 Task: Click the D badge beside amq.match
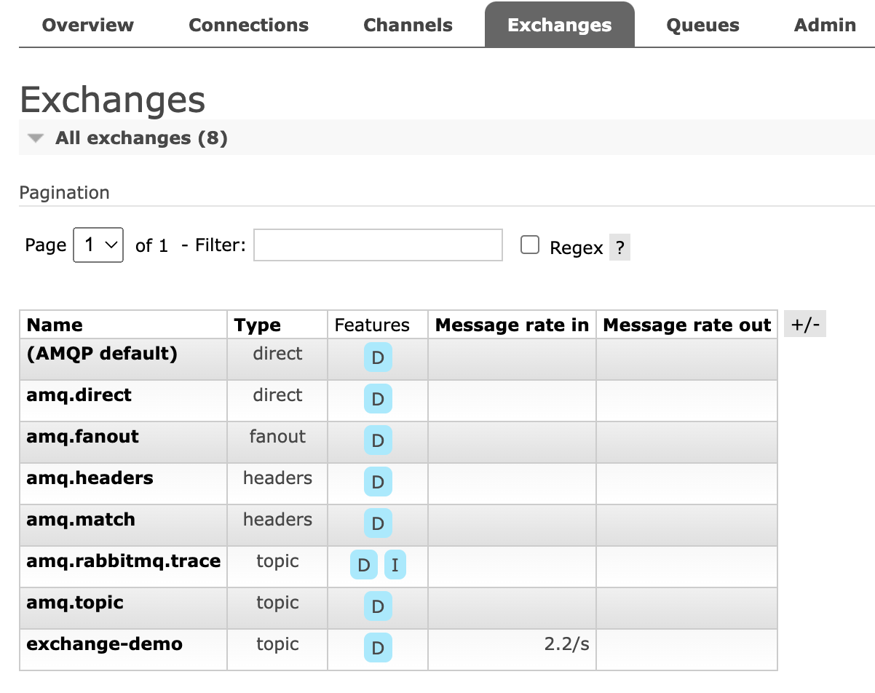[377, 523]
